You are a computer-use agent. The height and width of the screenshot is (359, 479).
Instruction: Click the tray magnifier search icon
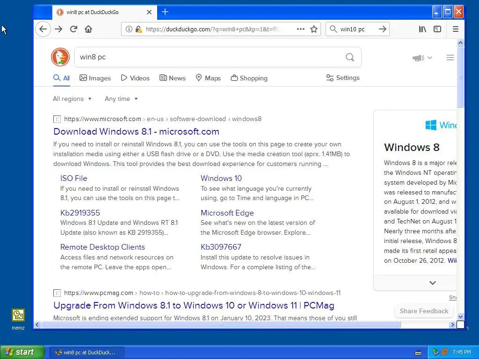pos(444,352)
